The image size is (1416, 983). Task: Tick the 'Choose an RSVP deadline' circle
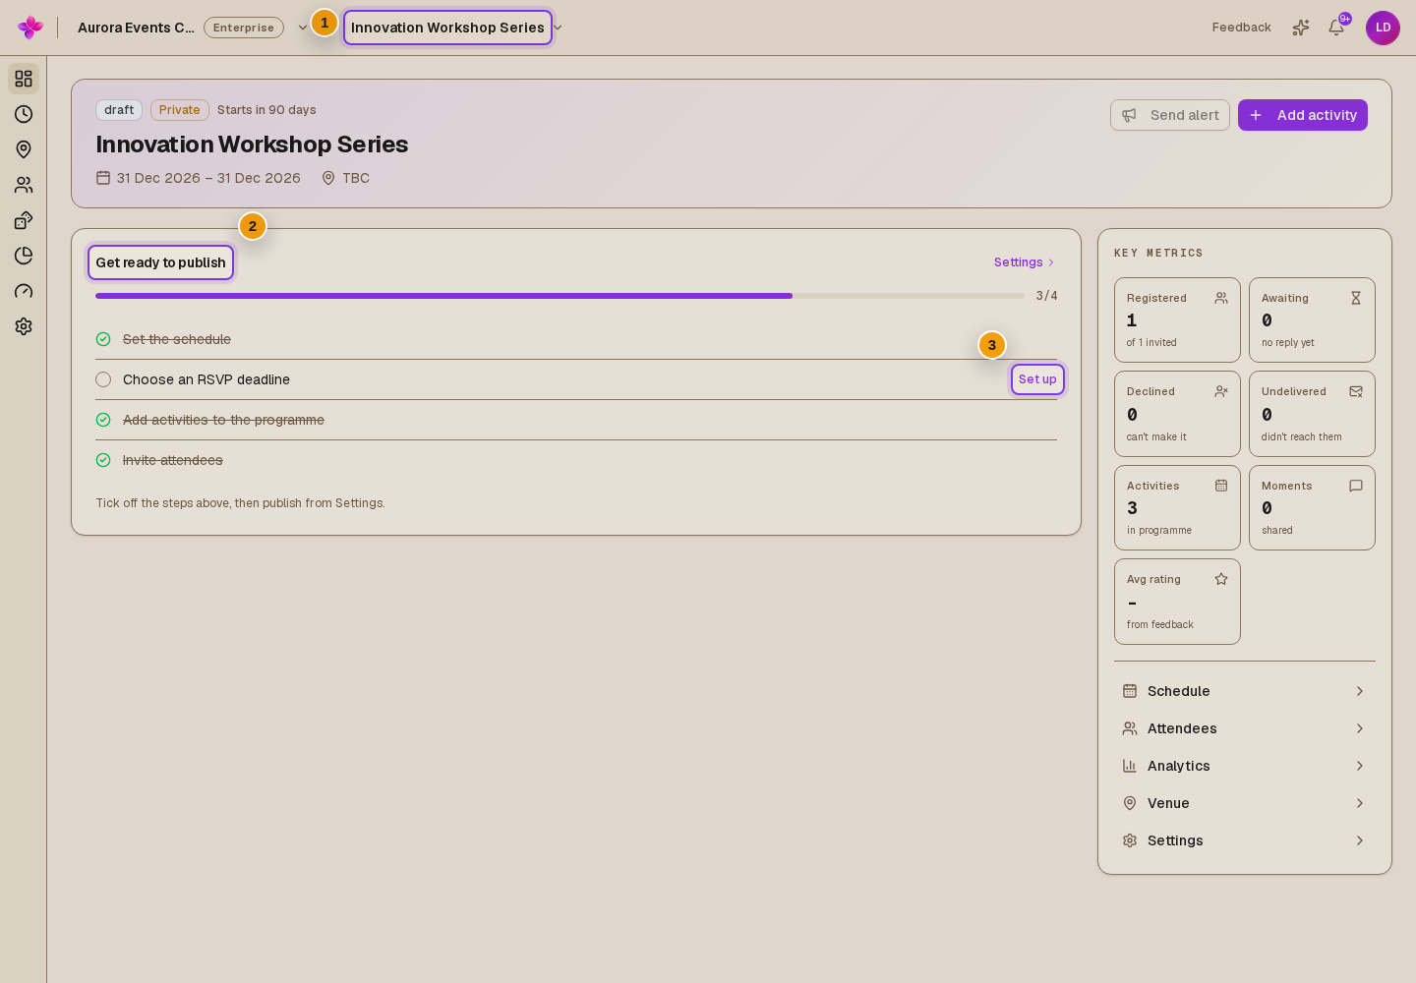(x=103, y=379)
